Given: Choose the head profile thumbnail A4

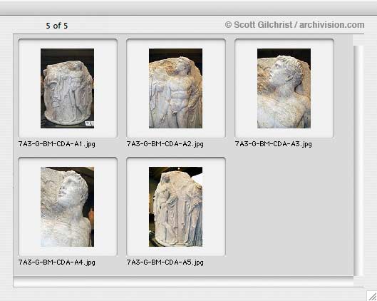Looking at the screenshot, I should (x=67, y=207).
